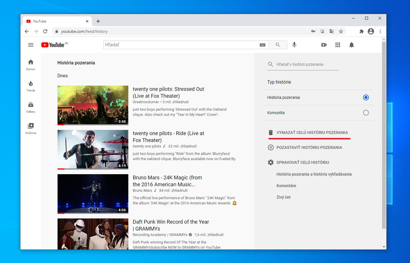
Task: Click the 'Typ histórie' heading
Action: 279,82
